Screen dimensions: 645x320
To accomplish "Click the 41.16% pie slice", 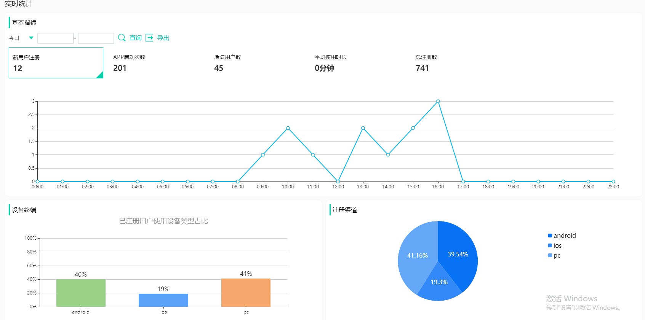I will point(417,255).
